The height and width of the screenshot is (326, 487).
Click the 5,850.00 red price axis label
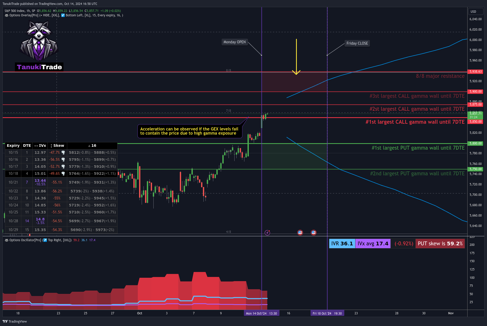click(475, 122)
